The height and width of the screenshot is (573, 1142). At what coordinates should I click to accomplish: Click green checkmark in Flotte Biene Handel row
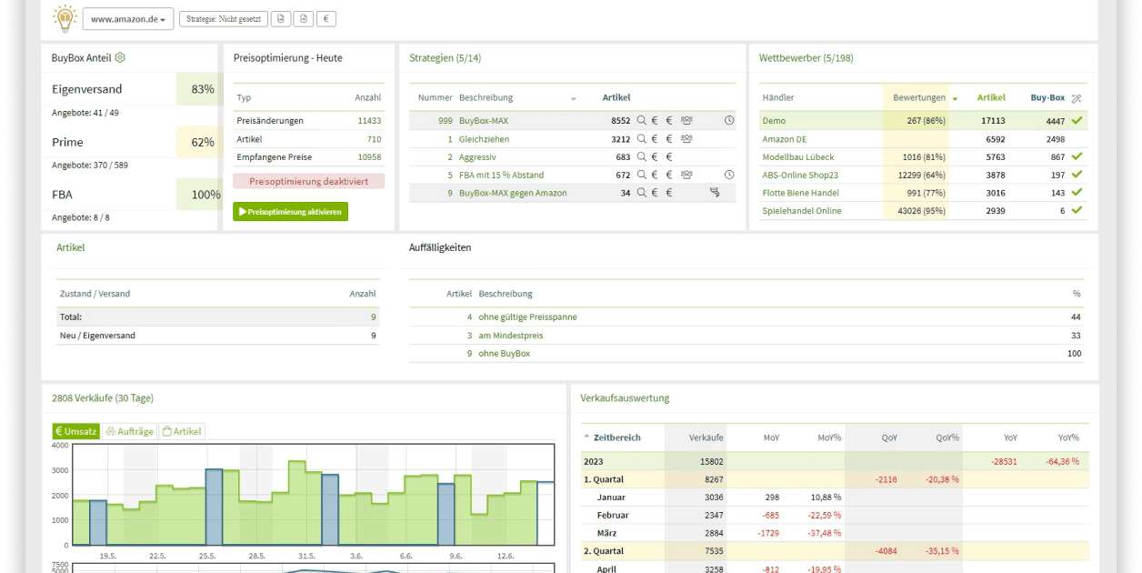[x=1077, y=192]
